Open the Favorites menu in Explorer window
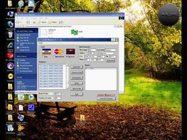 [34, 18]
